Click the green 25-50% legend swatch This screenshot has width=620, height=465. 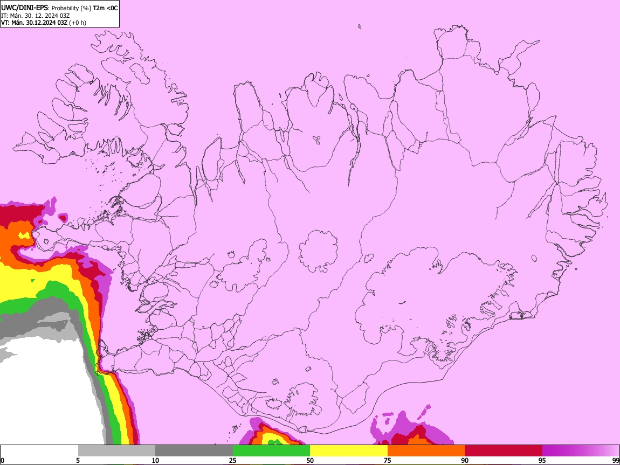tap(271, 451)
